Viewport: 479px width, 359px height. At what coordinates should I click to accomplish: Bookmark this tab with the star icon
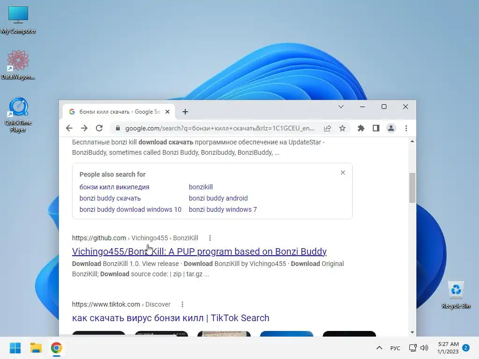[x=342, y=128]
